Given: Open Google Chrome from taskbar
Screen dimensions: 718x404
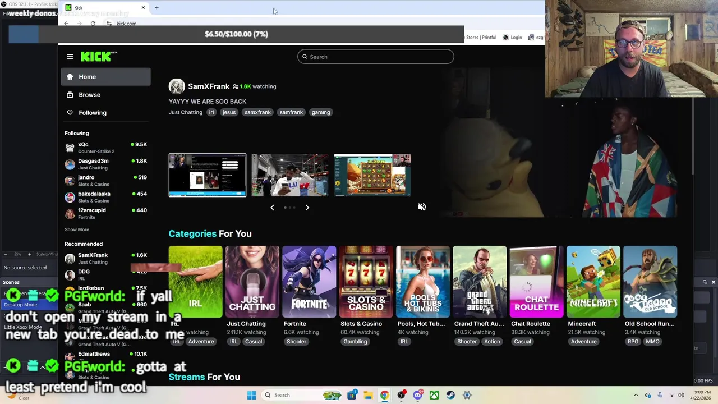Looking at the screenshot, I should point(384,395).
